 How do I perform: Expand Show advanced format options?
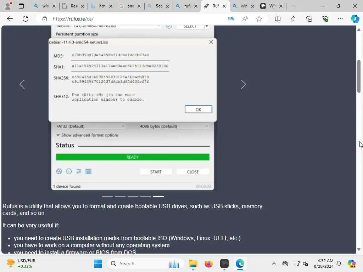(88, 135)
